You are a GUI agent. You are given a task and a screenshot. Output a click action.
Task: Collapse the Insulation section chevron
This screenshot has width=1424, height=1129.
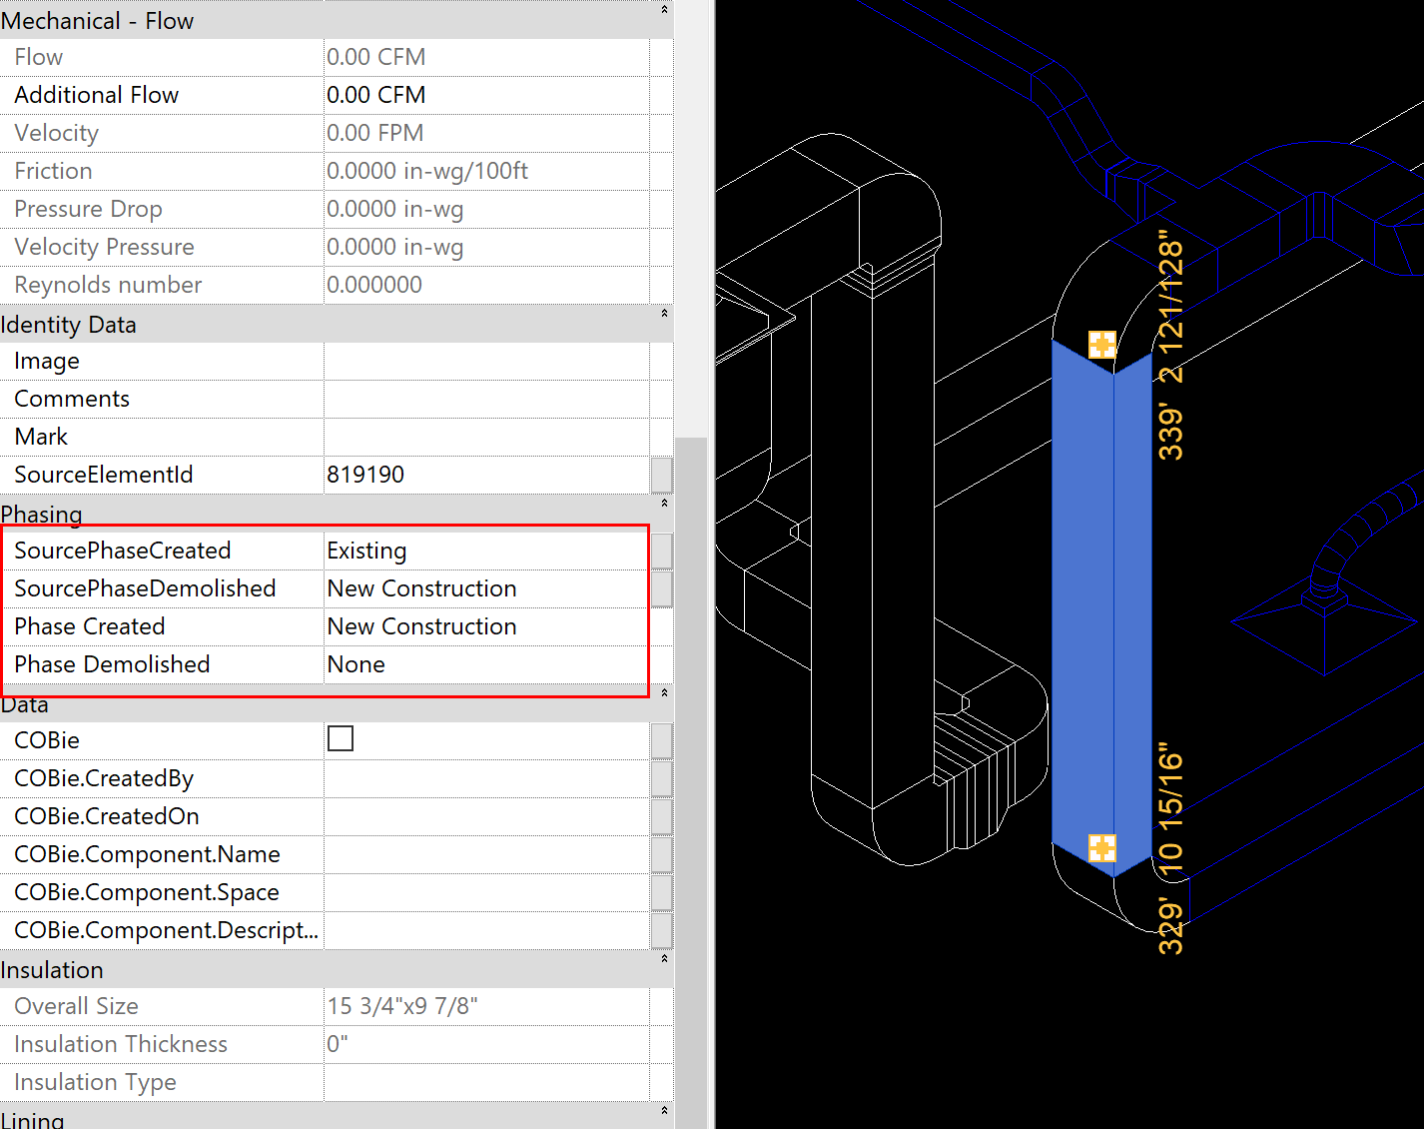click(664, 959)
